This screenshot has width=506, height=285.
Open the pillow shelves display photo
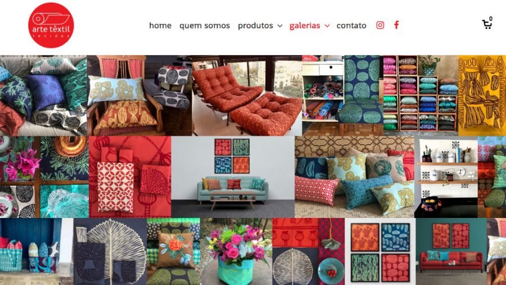click(421, 95)
